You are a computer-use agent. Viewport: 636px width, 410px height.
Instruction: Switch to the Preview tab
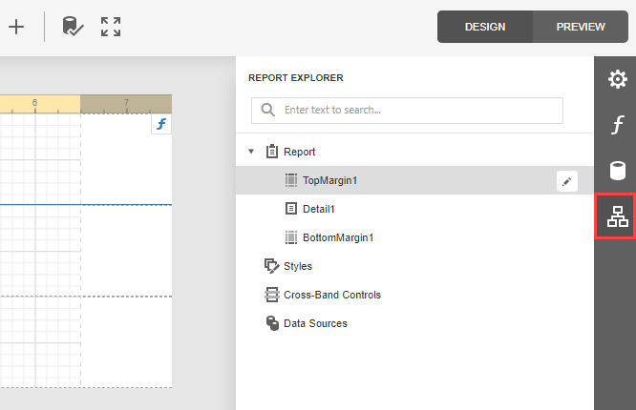click(581, 27)
